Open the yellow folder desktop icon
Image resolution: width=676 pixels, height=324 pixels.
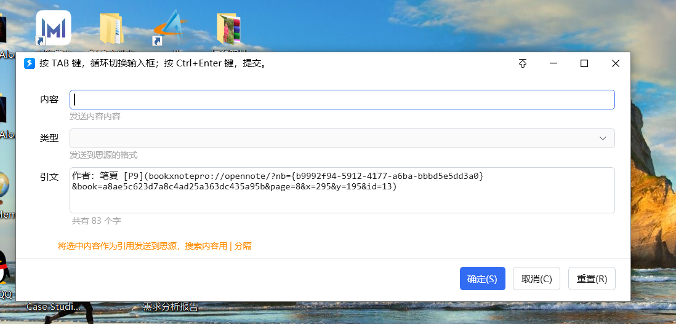click(111, 28)
